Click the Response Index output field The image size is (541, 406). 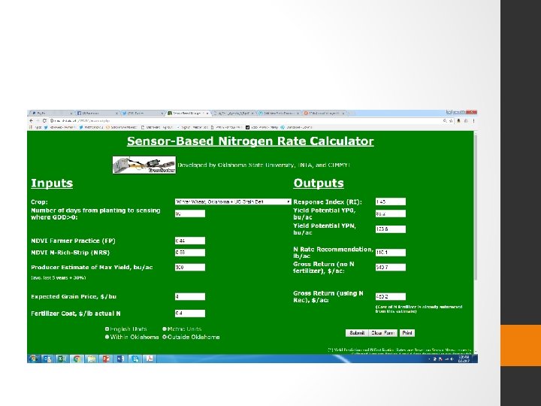[391, 201]
